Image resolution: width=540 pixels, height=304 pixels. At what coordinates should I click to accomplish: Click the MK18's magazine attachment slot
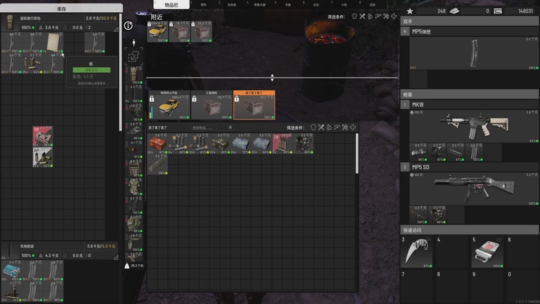pos(475,153)
